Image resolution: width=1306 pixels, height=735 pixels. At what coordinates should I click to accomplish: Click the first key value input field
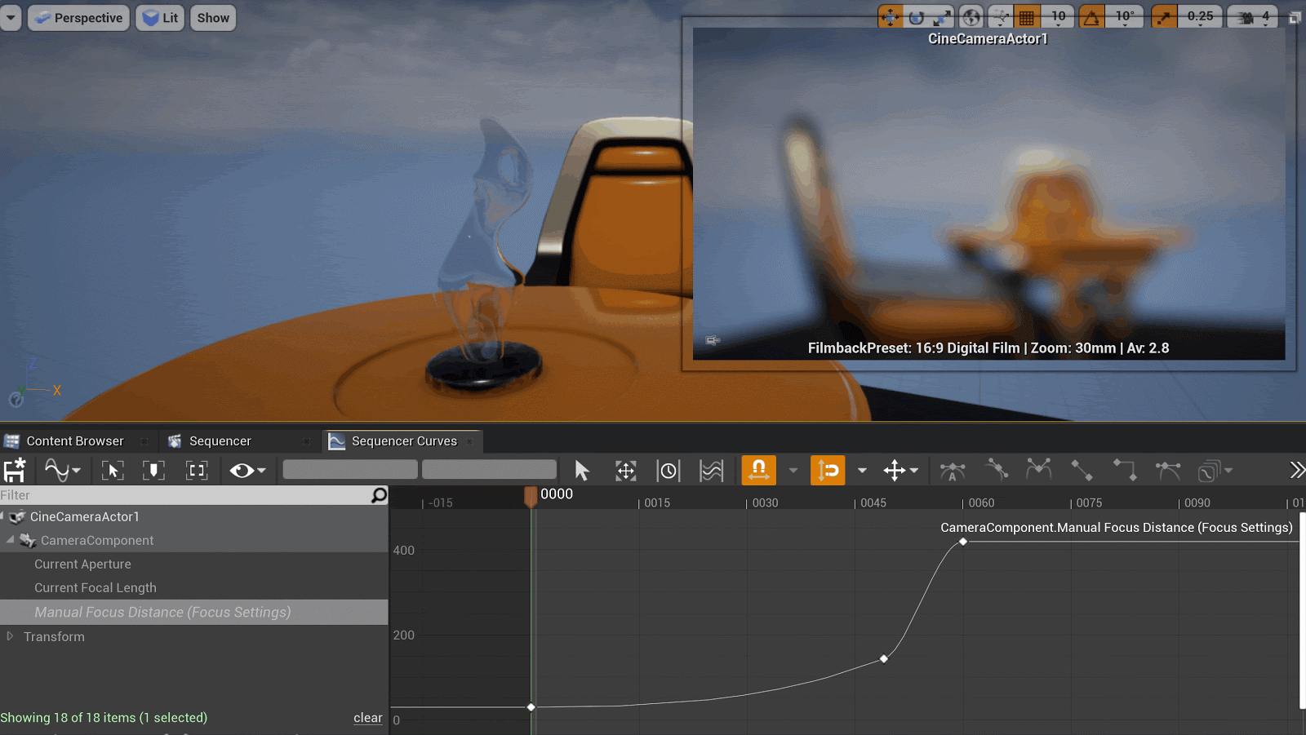point(350,470)
